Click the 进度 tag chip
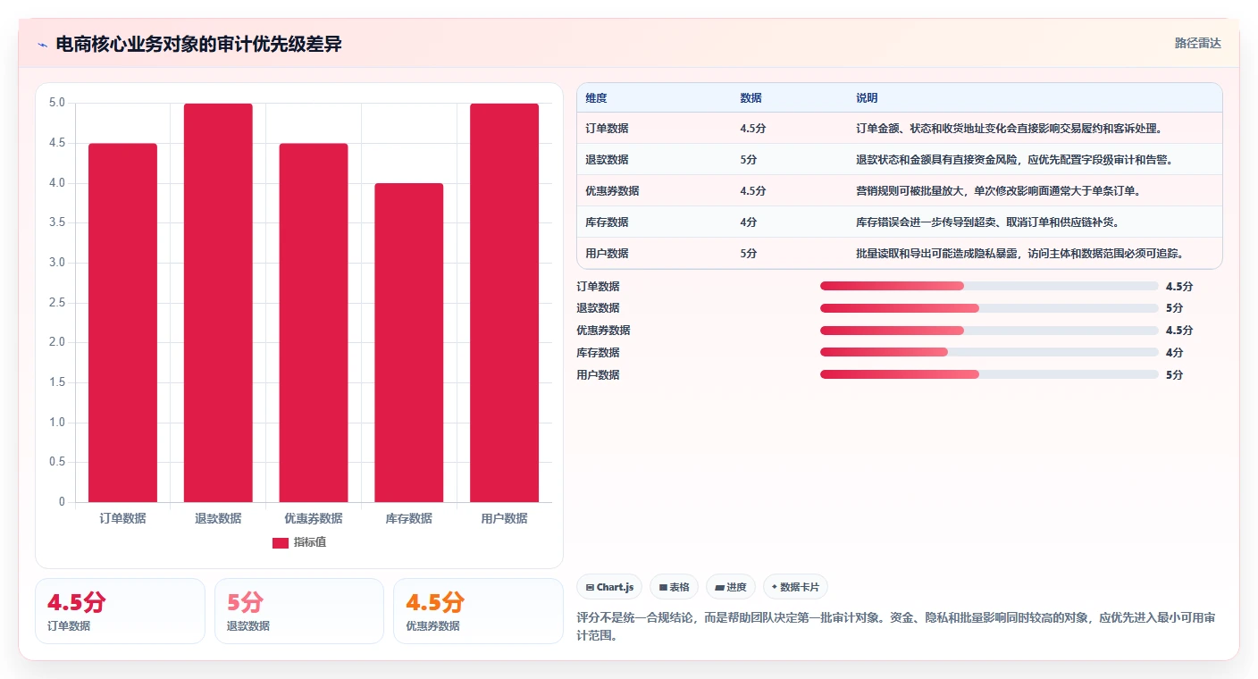The width and height of the screenshot is (1258, 679). click(730, 587)
